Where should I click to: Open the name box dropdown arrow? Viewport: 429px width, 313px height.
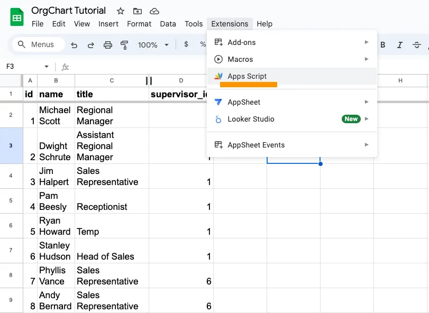click(x=47, y=67)
